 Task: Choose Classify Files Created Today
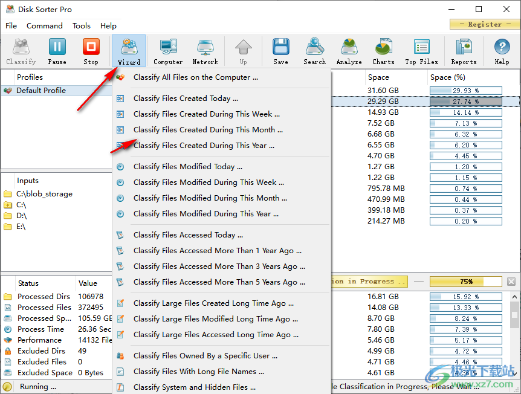tap(222, 98)
